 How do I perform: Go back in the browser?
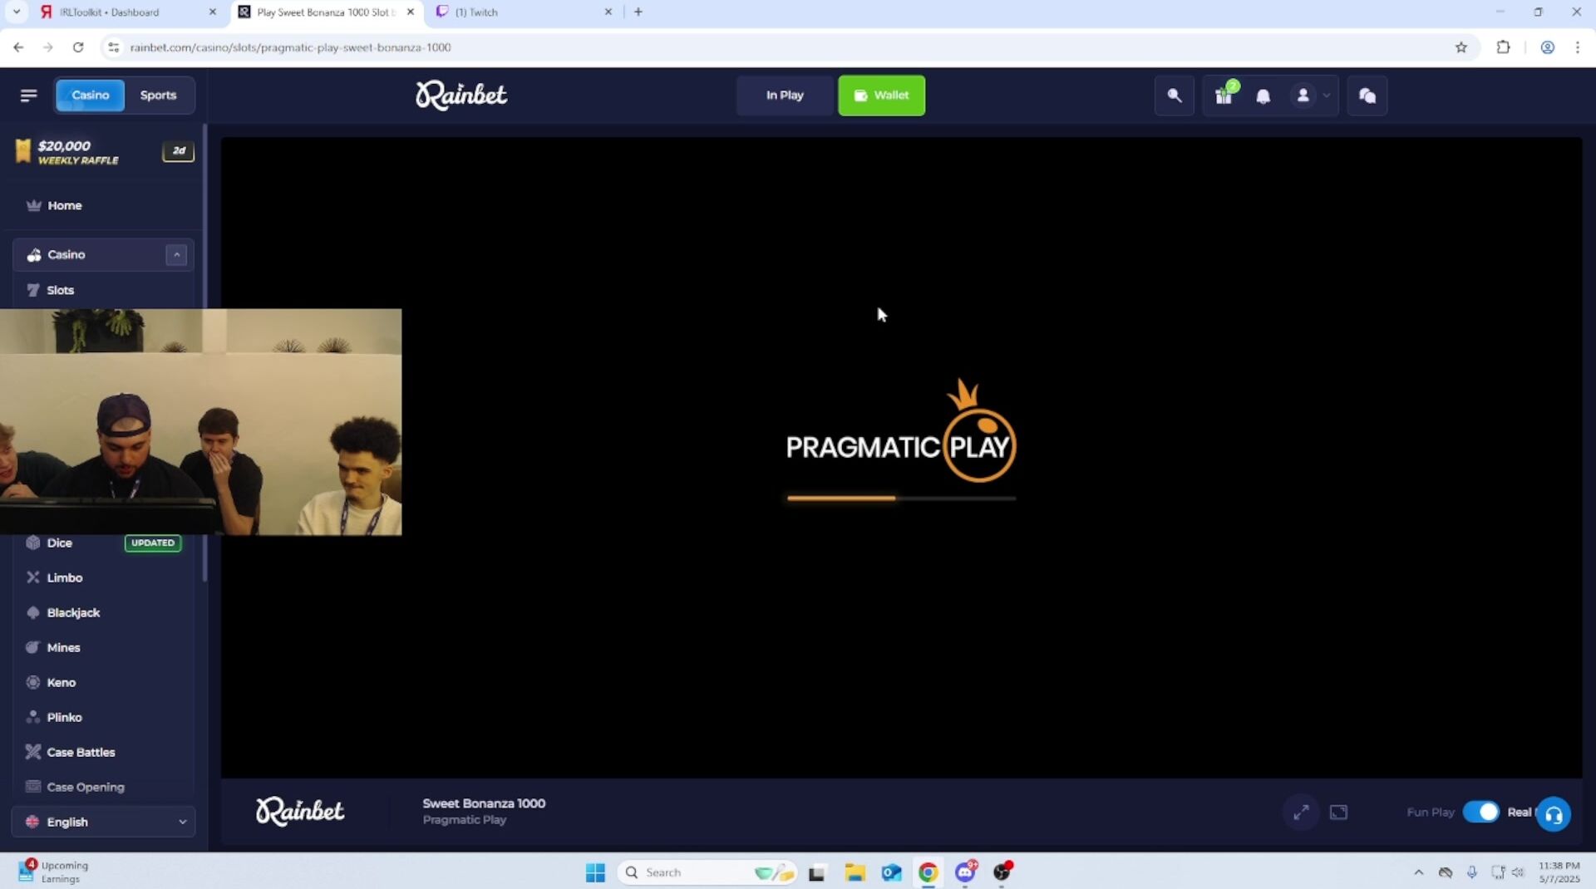coord(18,47)
